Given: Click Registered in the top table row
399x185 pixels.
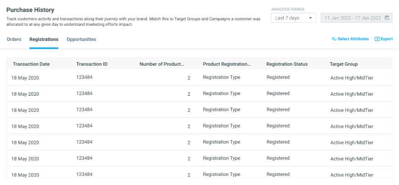Looking at the screenshot, I should tap(278, 77).
